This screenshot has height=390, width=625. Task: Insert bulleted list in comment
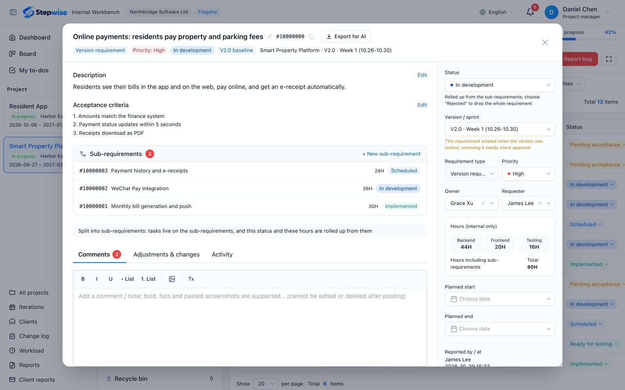click(127, 279)
